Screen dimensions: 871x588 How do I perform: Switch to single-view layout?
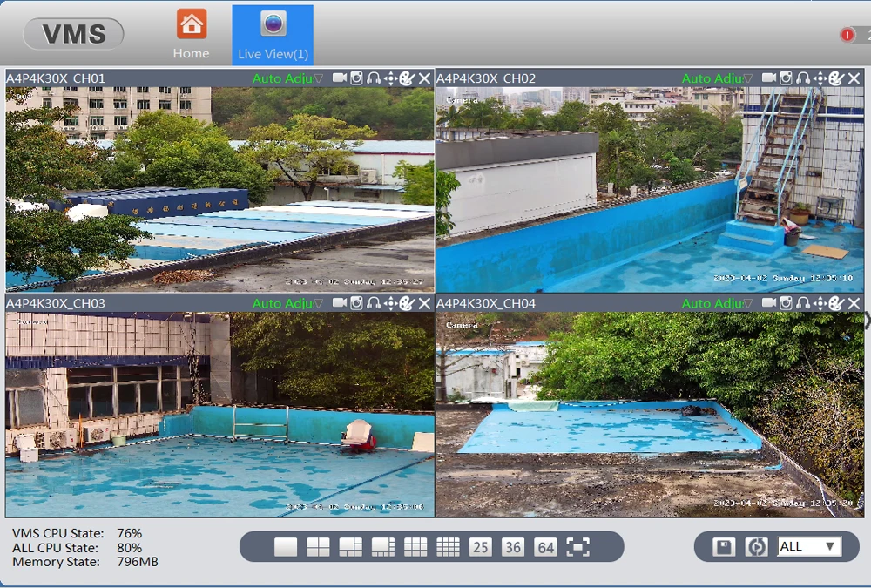coord(286,547)
